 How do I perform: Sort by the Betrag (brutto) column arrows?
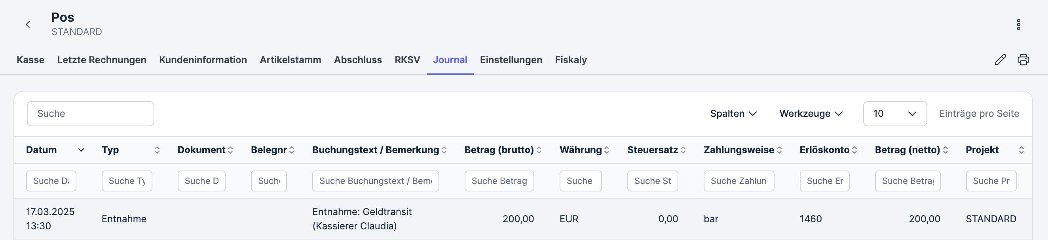point(539,150)
